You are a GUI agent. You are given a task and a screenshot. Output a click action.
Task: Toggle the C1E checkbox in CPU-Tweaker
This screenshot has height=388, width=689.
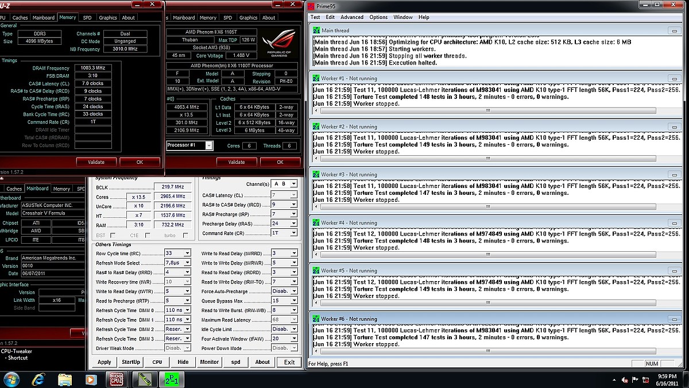pos(148,235)
